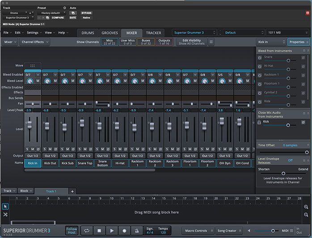Click the Out 1/2 output of OH Dyn channel
Screen dimensions: 312x238
tap(225, 156)
